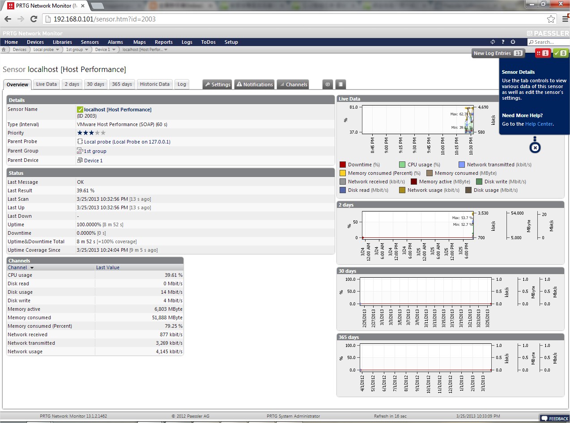This screenshot has width=570, height=423.
Task: Expand the localhost sensor breadcrumb dropdown
Action: 166,50
